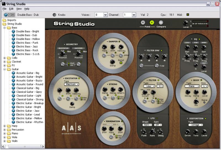The width and height of the screenshot is (221, 150).
Task: Click the horizontal scrollbar right arrow
Action: click(43, 147)
